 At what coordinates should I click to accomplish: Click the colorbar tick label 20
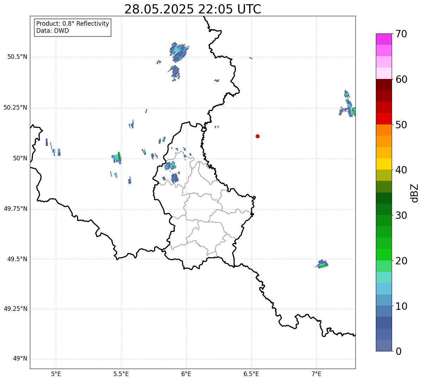[x=401, y=261]
